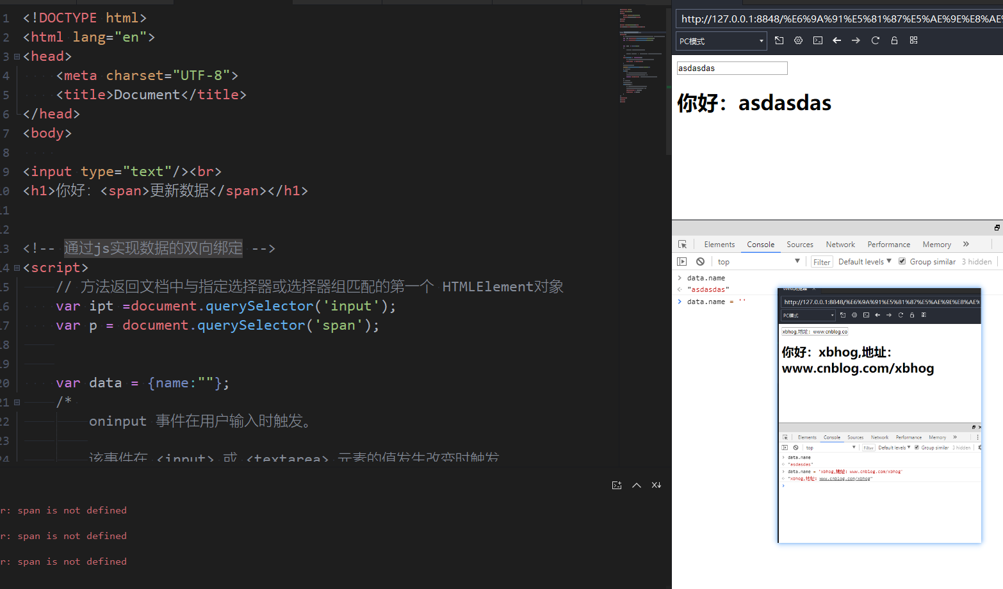Show the QR code for preview
This screenshot has width=1003, height=589.
click(x=913, y=40)
